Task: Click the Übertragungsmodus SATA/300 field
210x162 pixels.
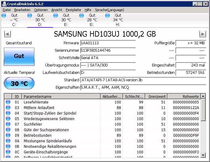Action: coord(108,65)
